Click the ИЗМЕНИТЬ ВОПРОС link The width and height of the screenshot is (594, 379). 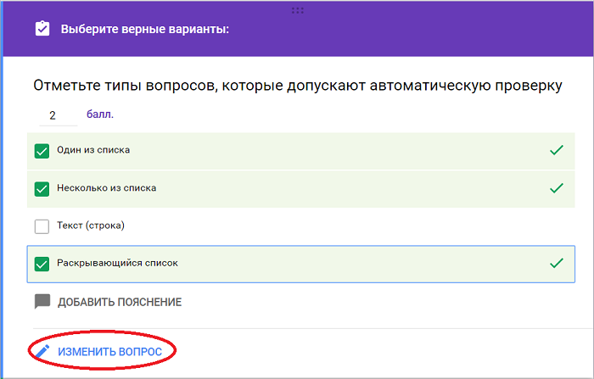[x=109, y=352]
